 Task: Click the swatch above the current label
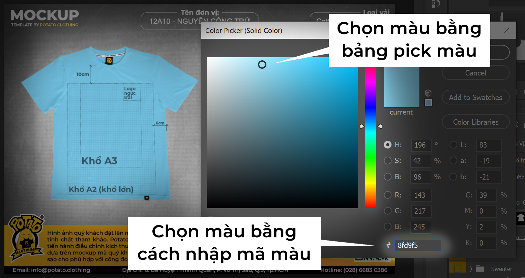click(x=402, y=87)
